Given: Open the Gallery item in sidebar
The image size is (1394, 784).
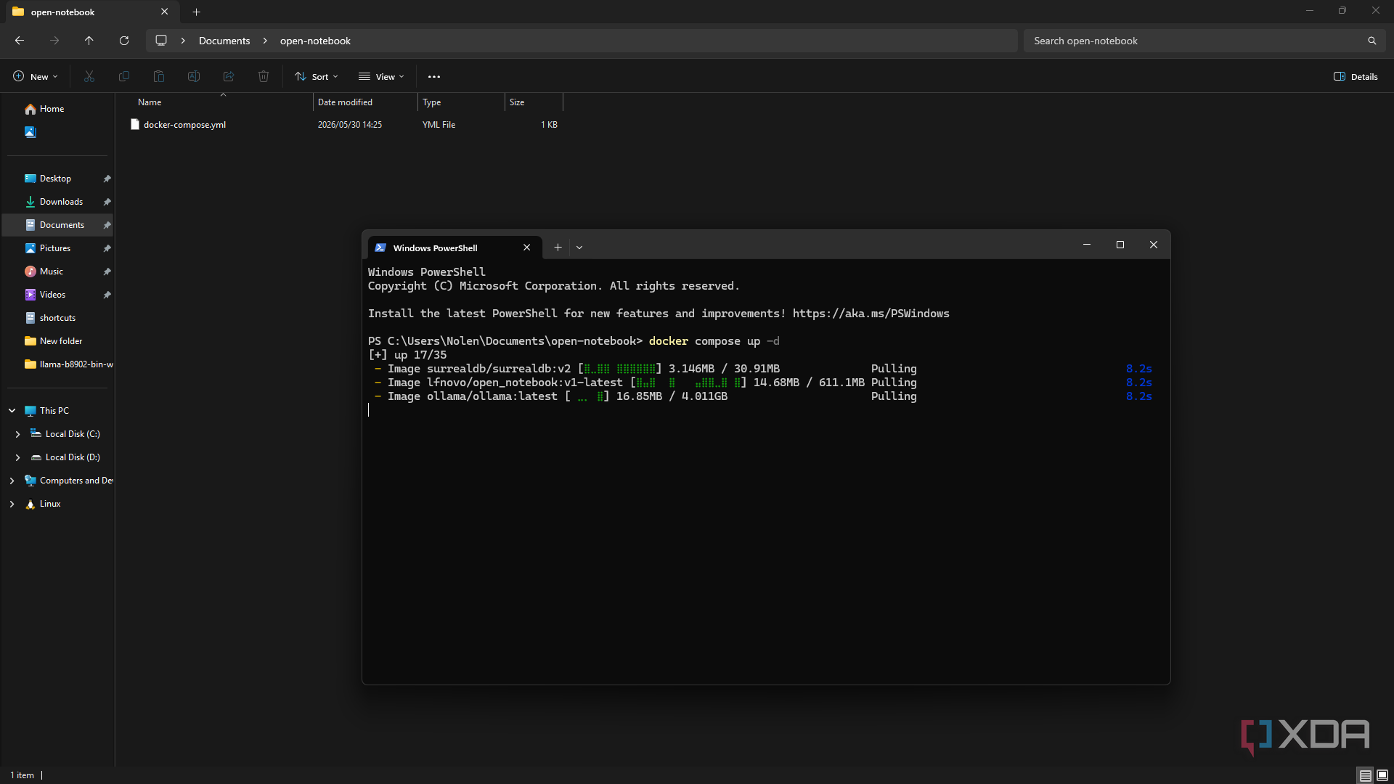Looking at the screenshot, I should tap(30, 132).
